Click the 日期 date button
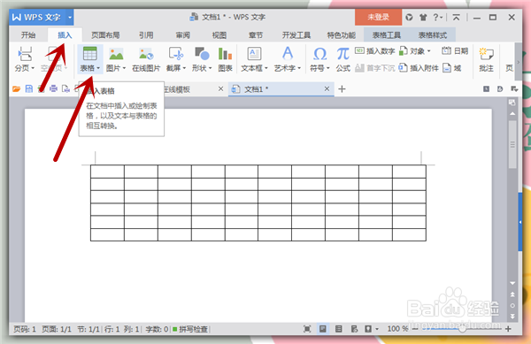Viewport: 531px width, 344px height. pyautogui.click(x=455, y=51)
